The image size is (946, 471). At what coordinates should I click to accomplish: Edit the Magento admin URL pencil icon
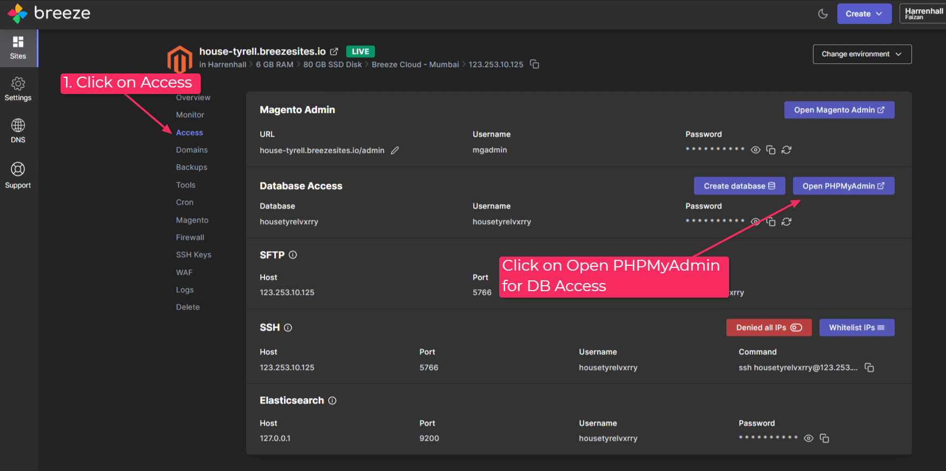click(395, 150)
